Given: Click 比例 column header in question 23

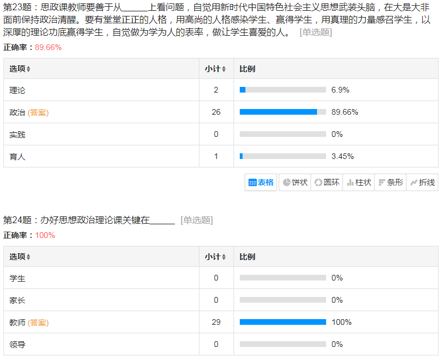Looking at the screenshot, I should [247, 69].
